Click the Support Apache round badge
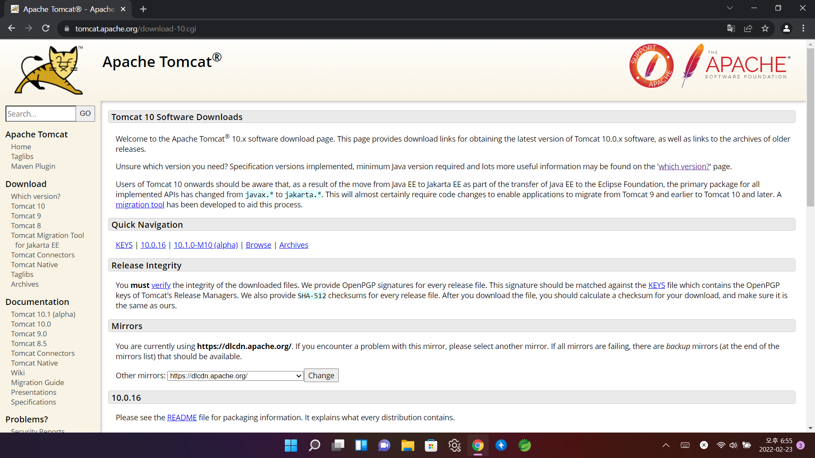The height and width of the screenshot is (458, 815). [x=651, y=66]
